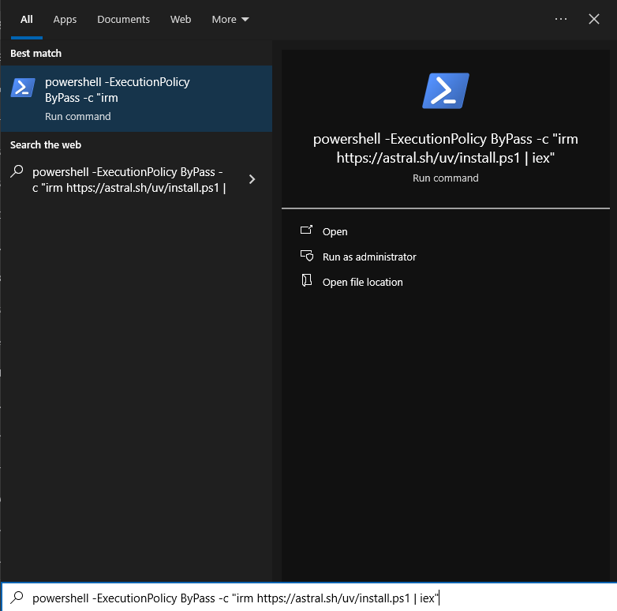Choose Open file location
Viewport: 617px width, 611px height.
tap(362, 282)
